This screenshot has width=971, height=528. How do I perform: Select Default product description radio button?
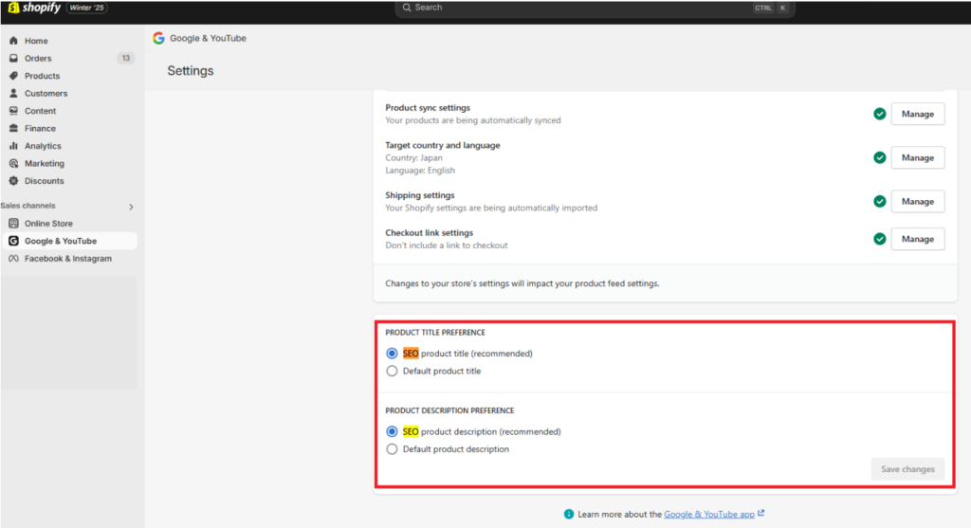coord(392,449)
